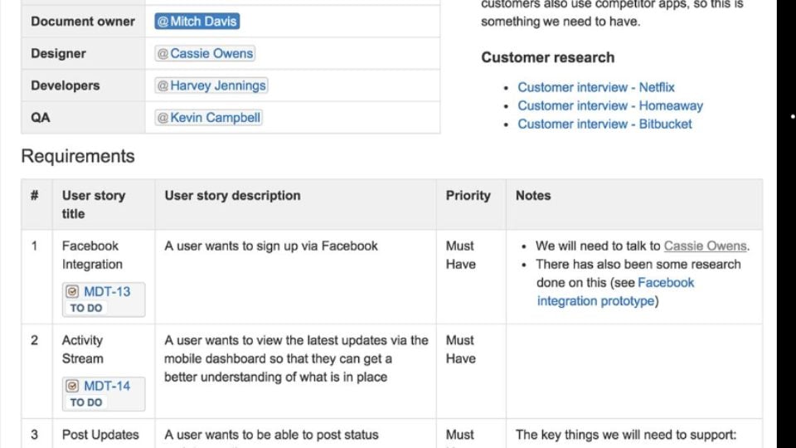
Task: Click the Activity Stream description text
Action: [x=297, y=358]
